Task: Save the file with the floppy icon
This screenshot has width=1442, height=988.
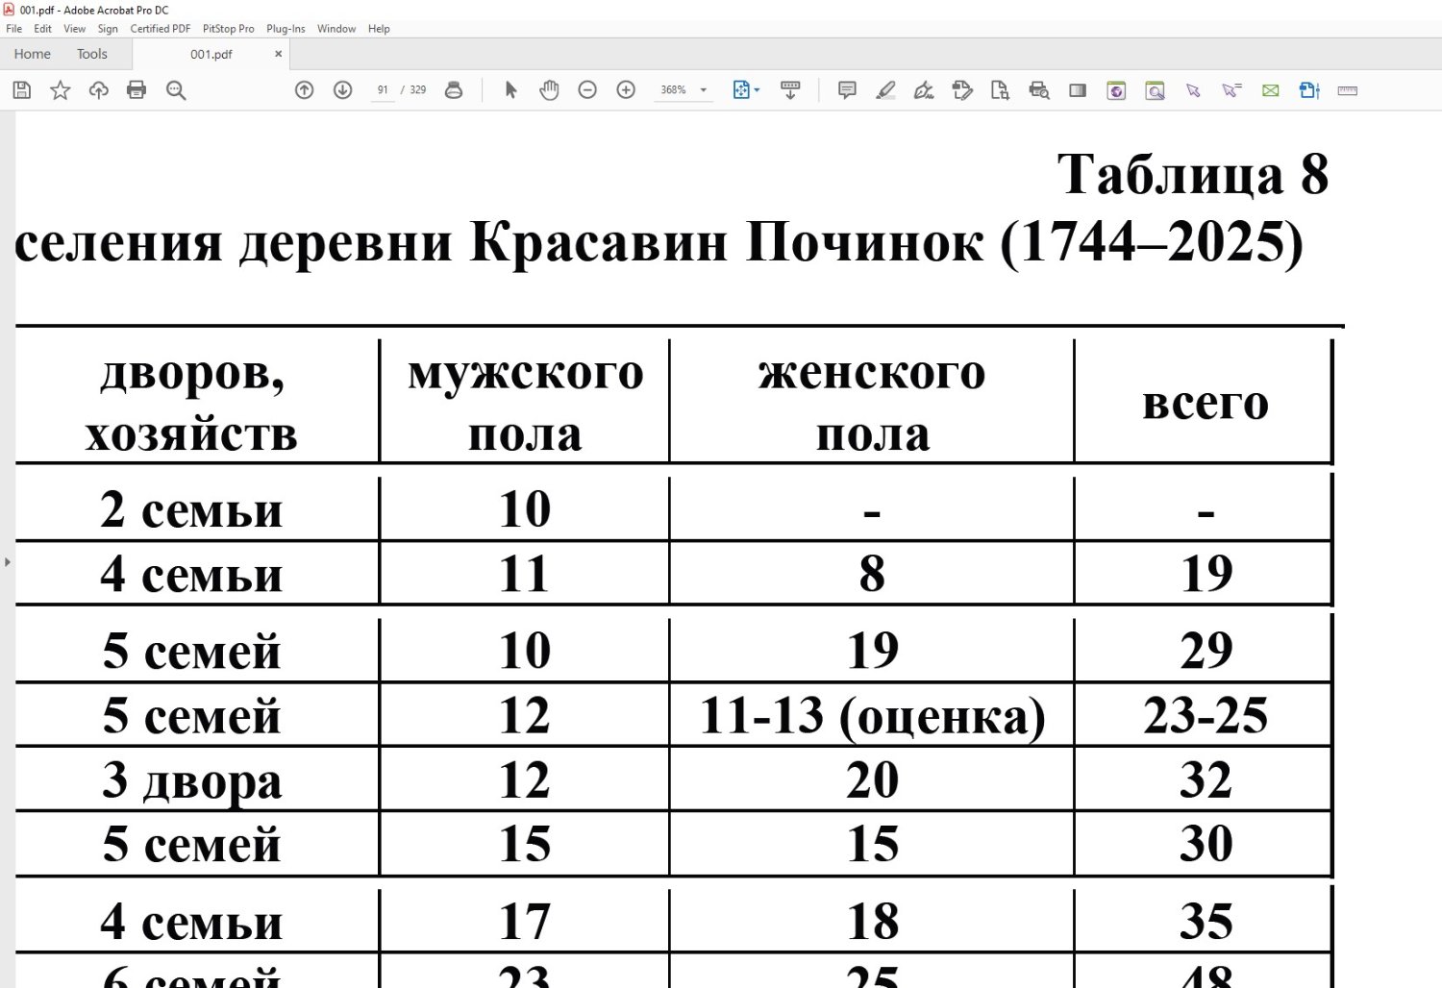Action: pos(22,90)
